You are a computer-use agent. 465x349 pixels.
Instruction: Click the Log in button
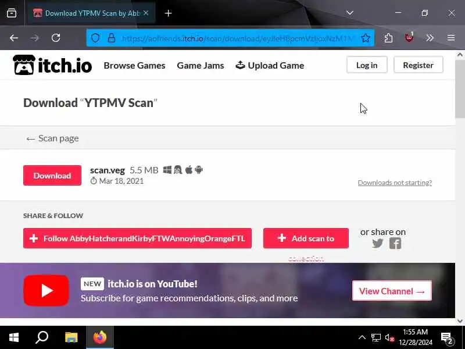coord(367,65)
